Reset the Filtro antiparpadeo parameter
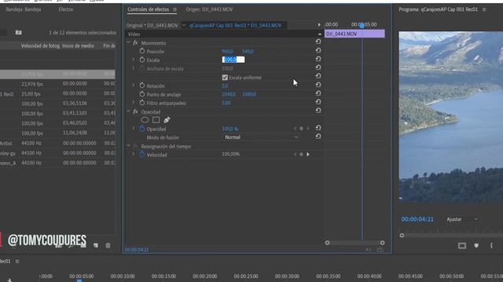Screen dimensions: 503x282 (x=318, y=102)
